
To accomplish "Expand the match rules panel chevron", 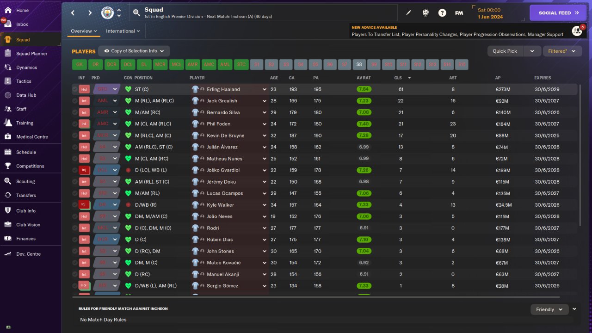I will pyautogui.click(x=574, y=309).
